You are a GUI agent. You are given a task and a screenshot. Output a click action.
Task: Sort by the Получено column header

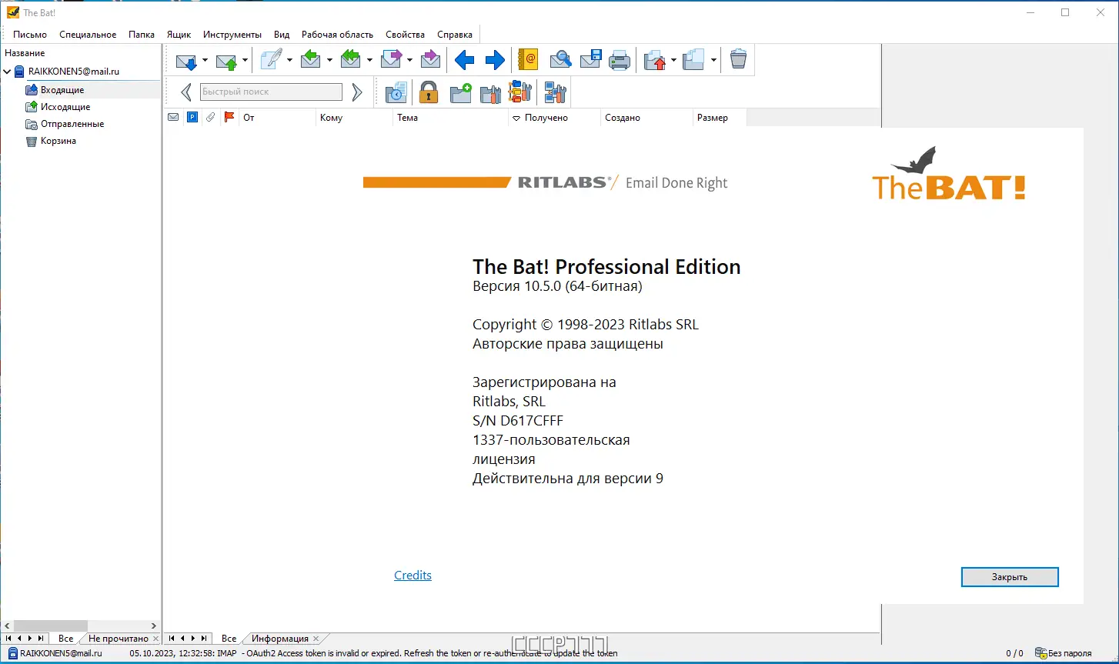[554, 118]
